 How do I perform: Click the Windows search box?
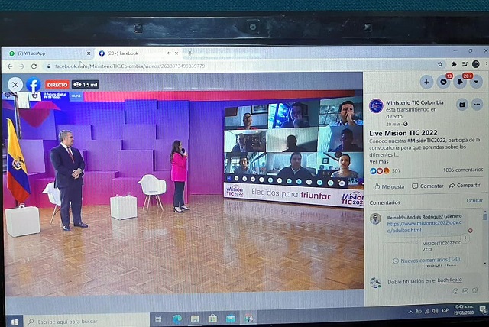click(86, 322)
